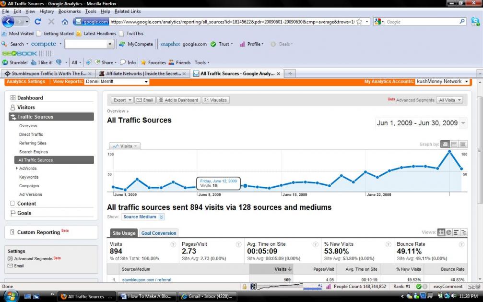Open the View Reports profile dropdown

[117, 82]
